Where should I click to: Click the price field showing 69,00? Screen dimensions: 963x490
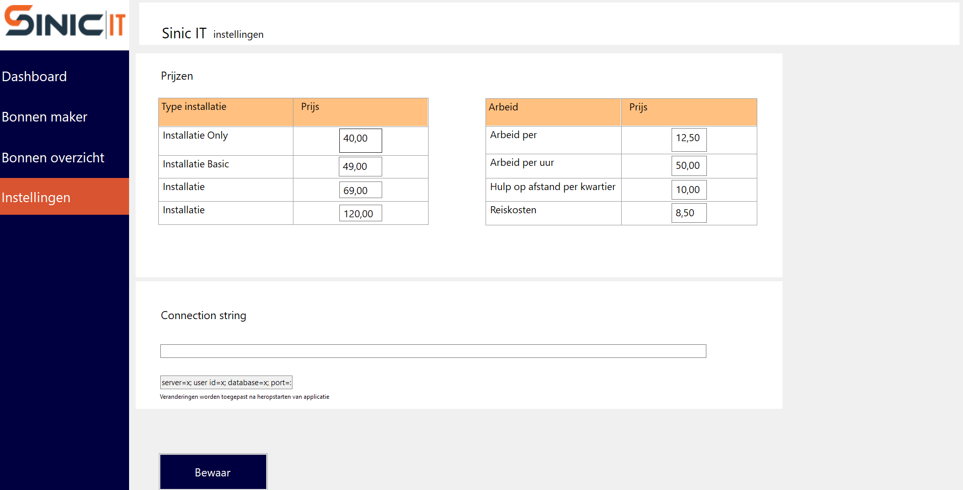(x=360, y=190)
